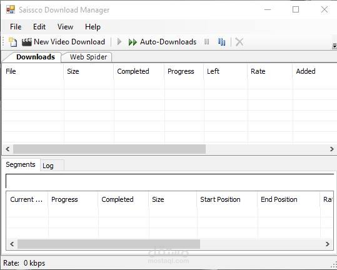The image size is (337, 270).
Task: Click the Progress header in segments list
Action: (x=73, y=199)
